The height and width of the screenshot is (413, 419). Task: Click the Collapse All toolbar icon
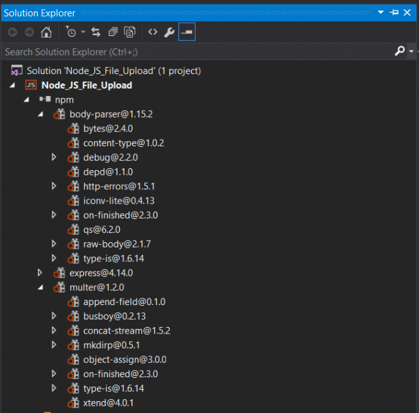[113, 32]
